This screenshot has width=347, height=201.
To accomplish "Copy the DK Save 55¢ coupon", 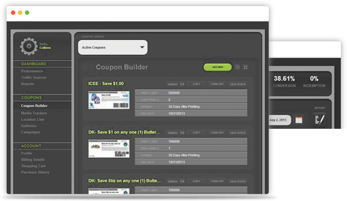I will pos(196,181).
